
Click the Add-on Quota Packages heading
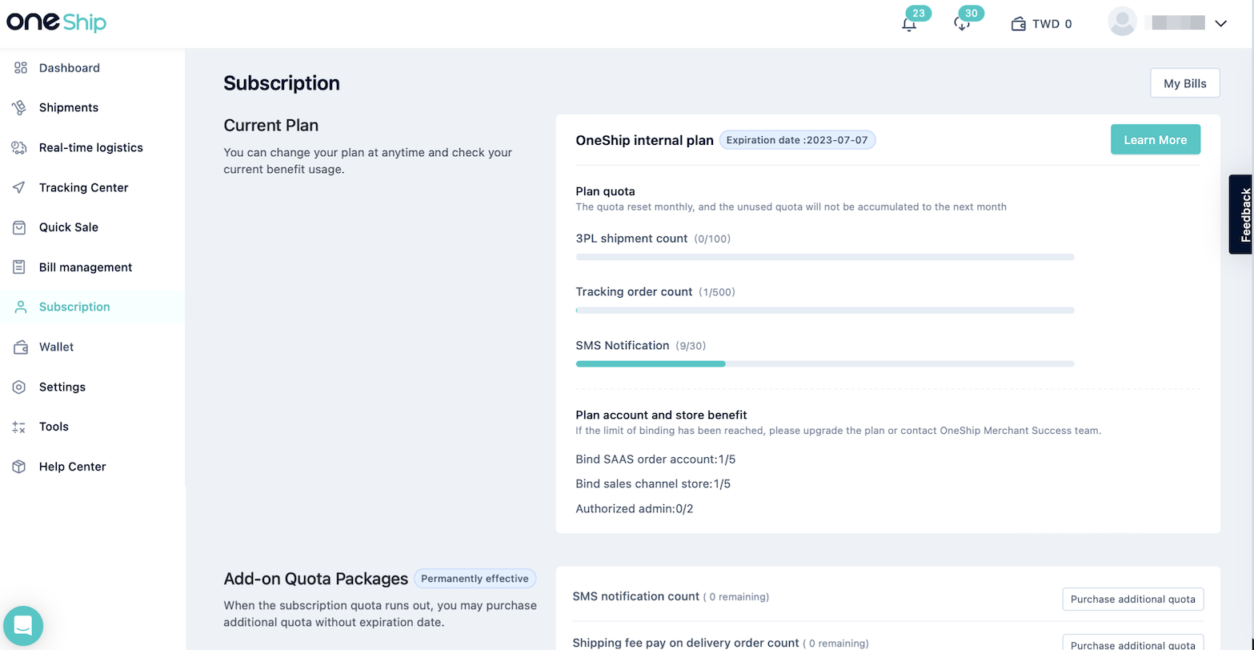(x=316, y=579)
